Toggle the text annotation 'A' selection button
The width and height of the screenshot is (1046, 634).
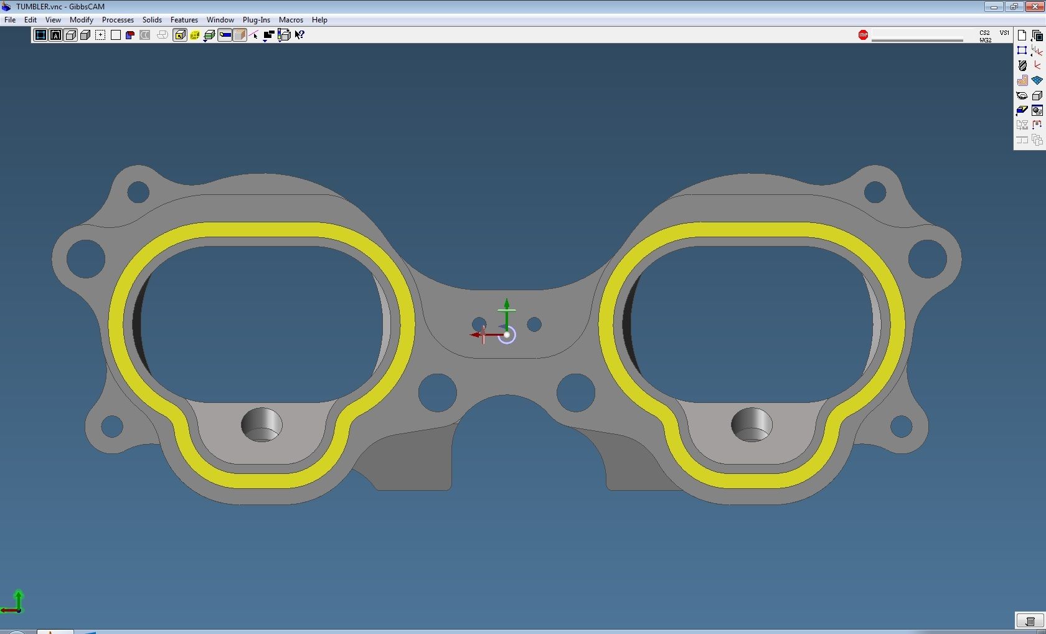point(55,35)
